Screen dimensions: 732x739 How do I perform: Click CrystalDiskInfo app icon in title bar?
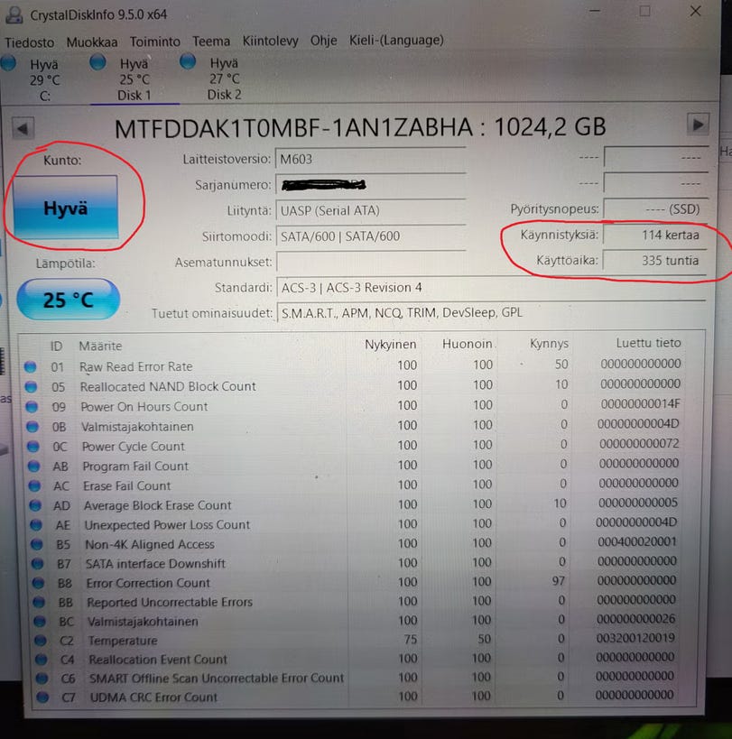point(14,15)
